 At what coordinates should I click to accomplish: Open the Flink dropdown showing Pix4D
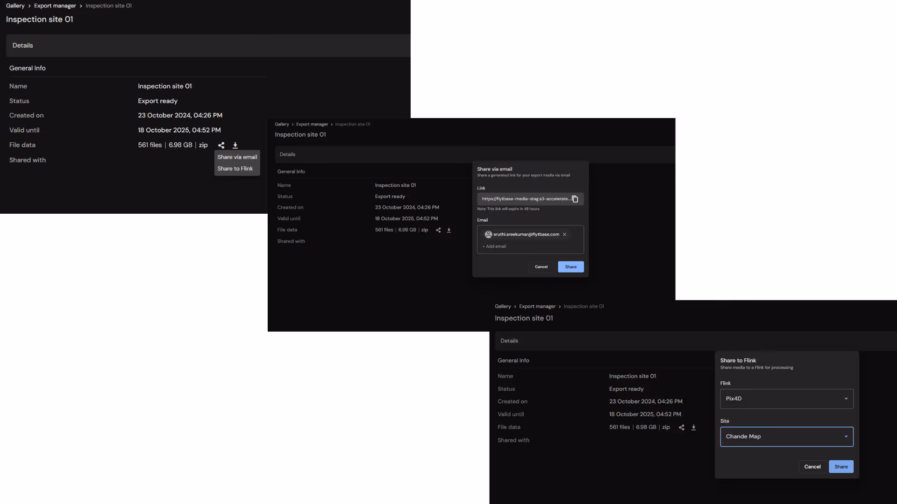click(x=787, y=399)
